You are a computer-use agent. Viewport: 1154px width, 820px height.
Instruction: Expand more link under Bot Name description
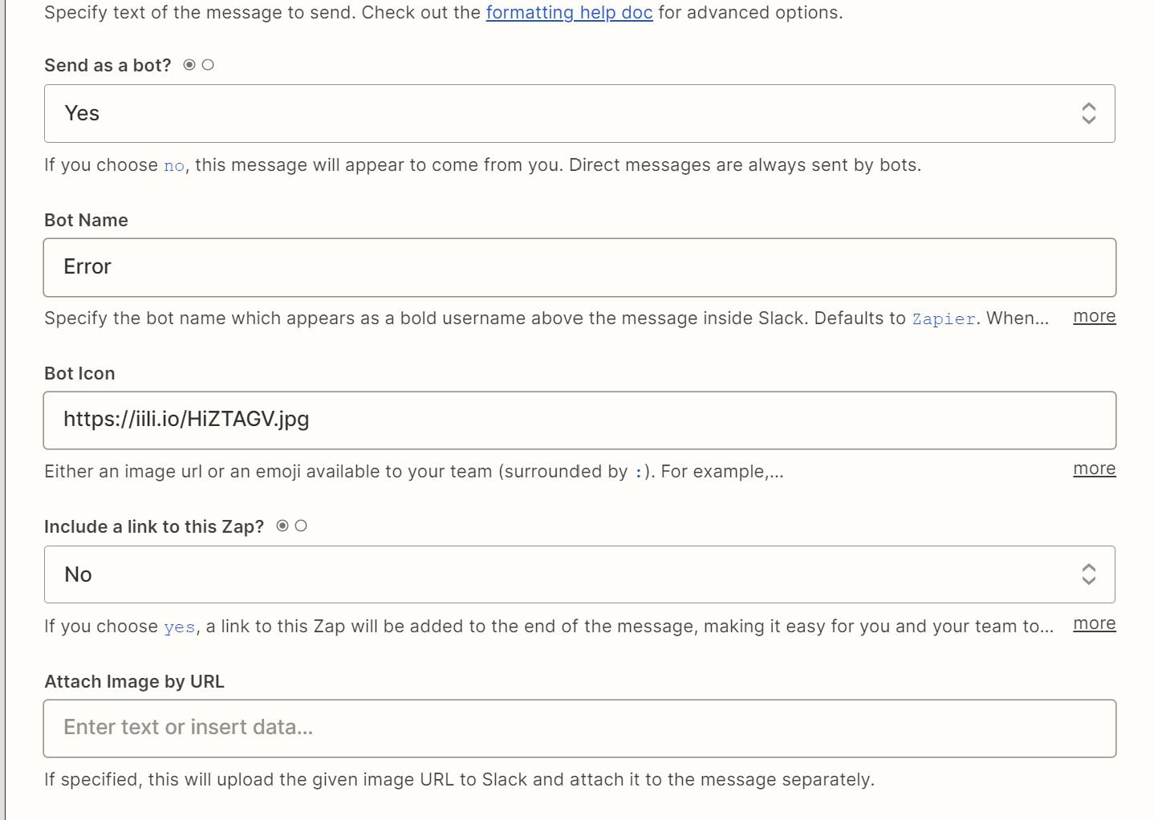pos(1095,316)
